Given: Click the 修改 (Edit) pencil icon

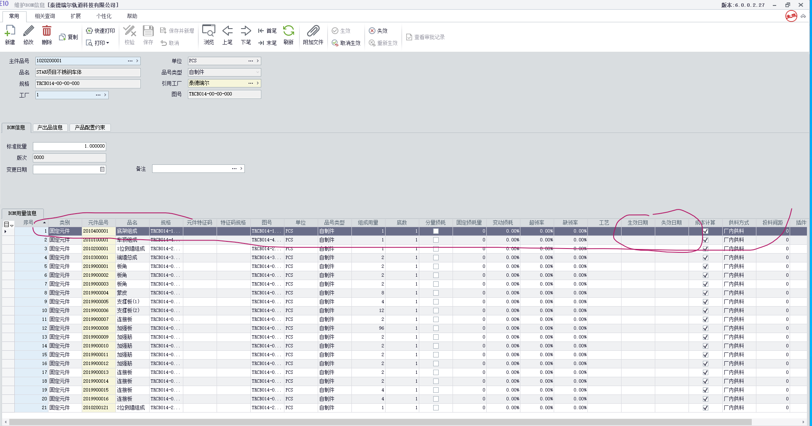Looking at the screenshot, I should (28, 31).
